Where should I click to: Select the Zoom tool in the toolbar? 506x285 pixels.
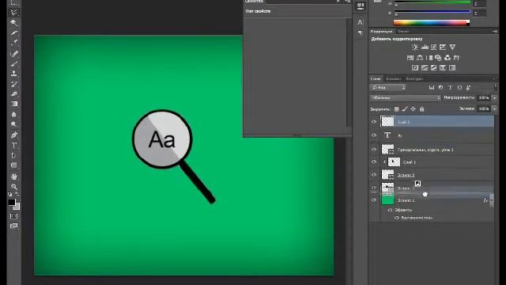pos(14,187)
